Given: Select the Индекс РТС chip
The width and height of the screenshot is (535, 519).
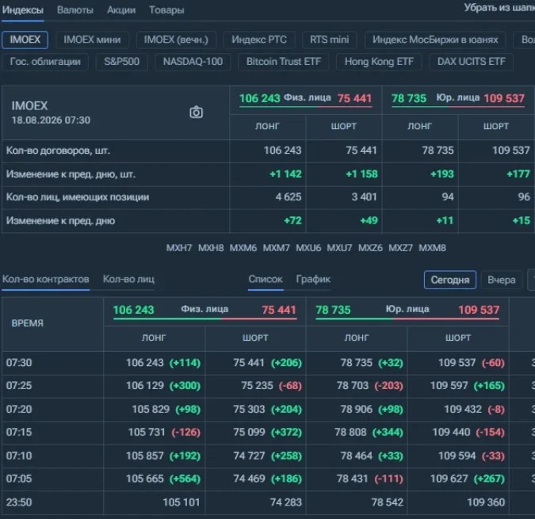Looking at the screenshot, I should (x=259, y=40).
